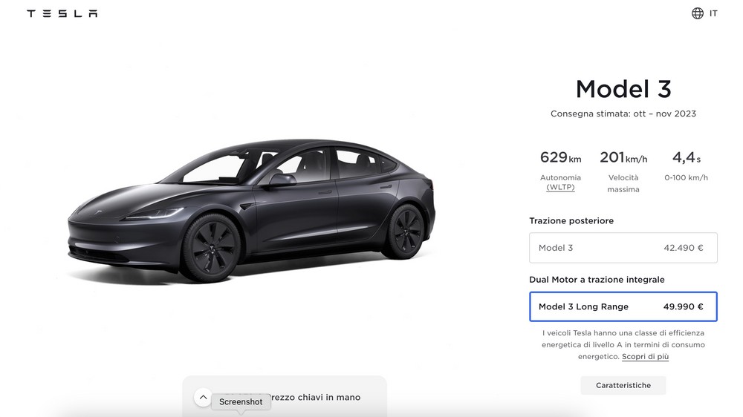This screenshot has height=417, width=743.
Task: Click the Tesla badge on the car hood
Action: click(x=99, y=212)
